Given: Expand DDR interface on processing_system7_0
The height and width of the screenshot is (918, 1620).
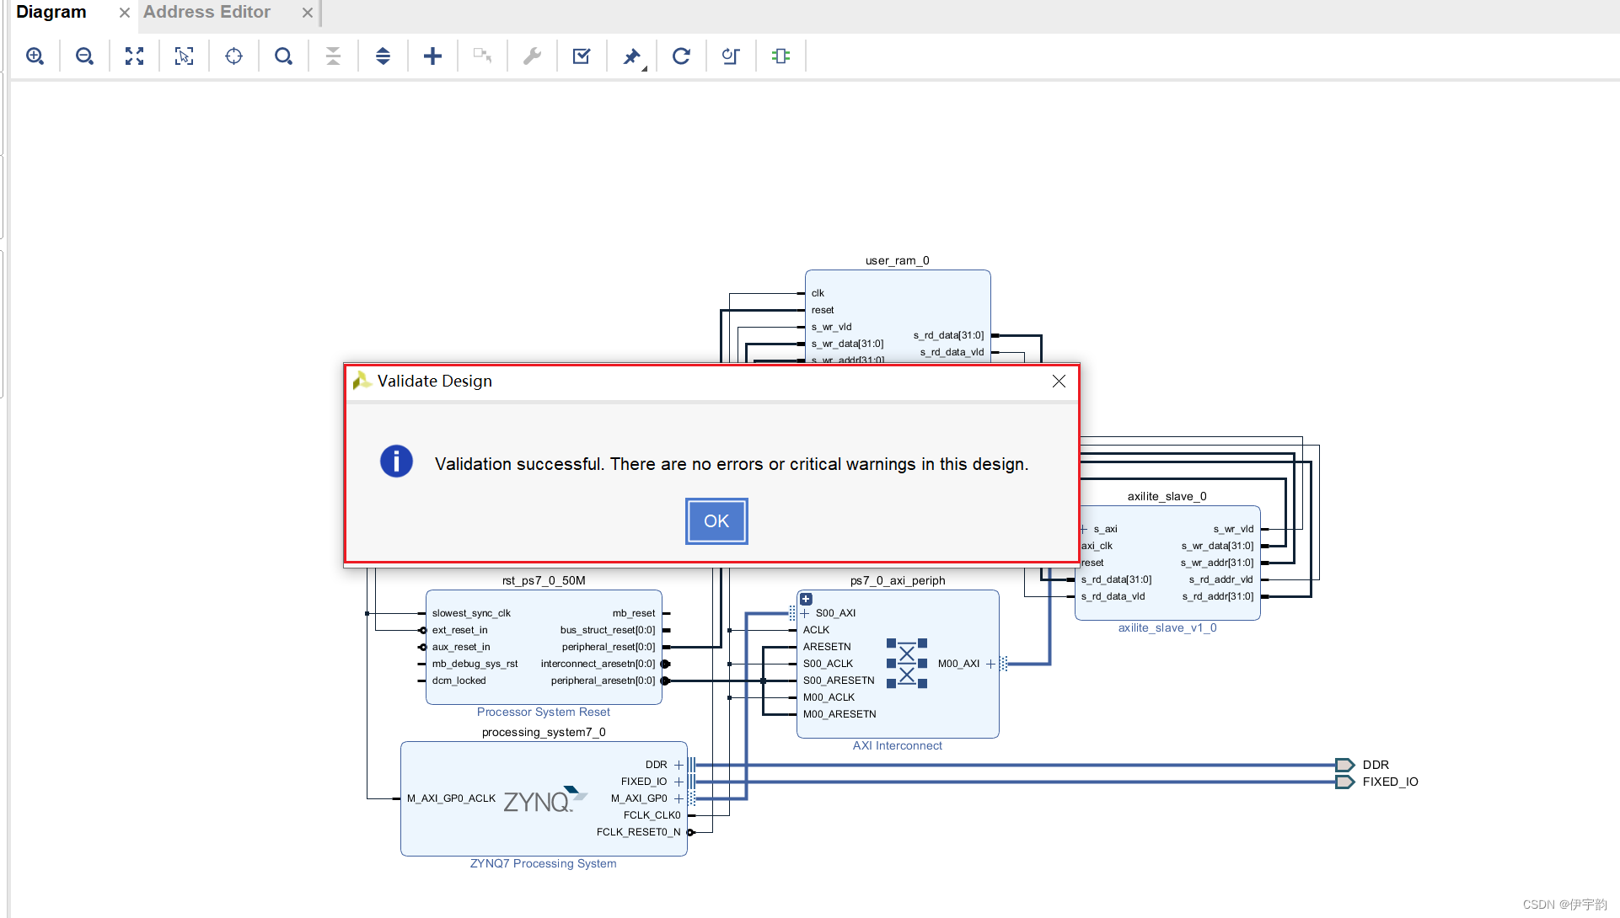Looking at the screenshot, I should (x=679, y=765).
